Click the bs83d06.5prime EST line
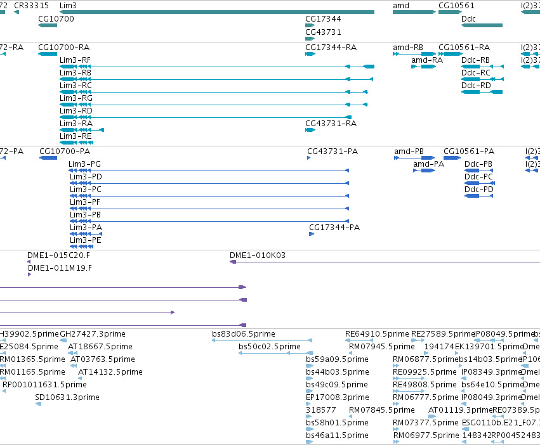540x445 pixels. [x=262, y=340]
